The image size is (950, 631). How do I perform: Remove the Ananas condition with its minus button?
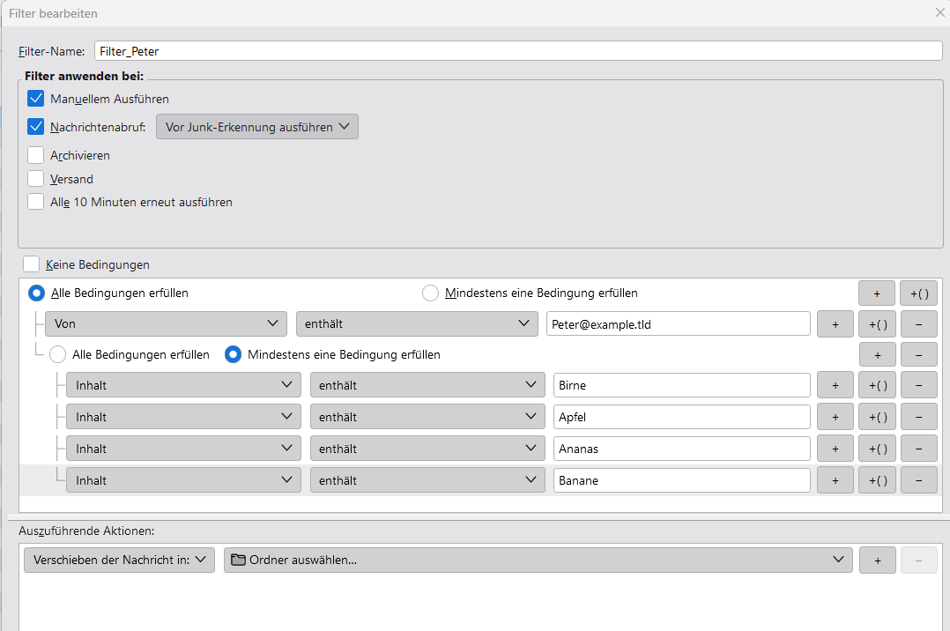pyautogui.click(x=918, y=449)
